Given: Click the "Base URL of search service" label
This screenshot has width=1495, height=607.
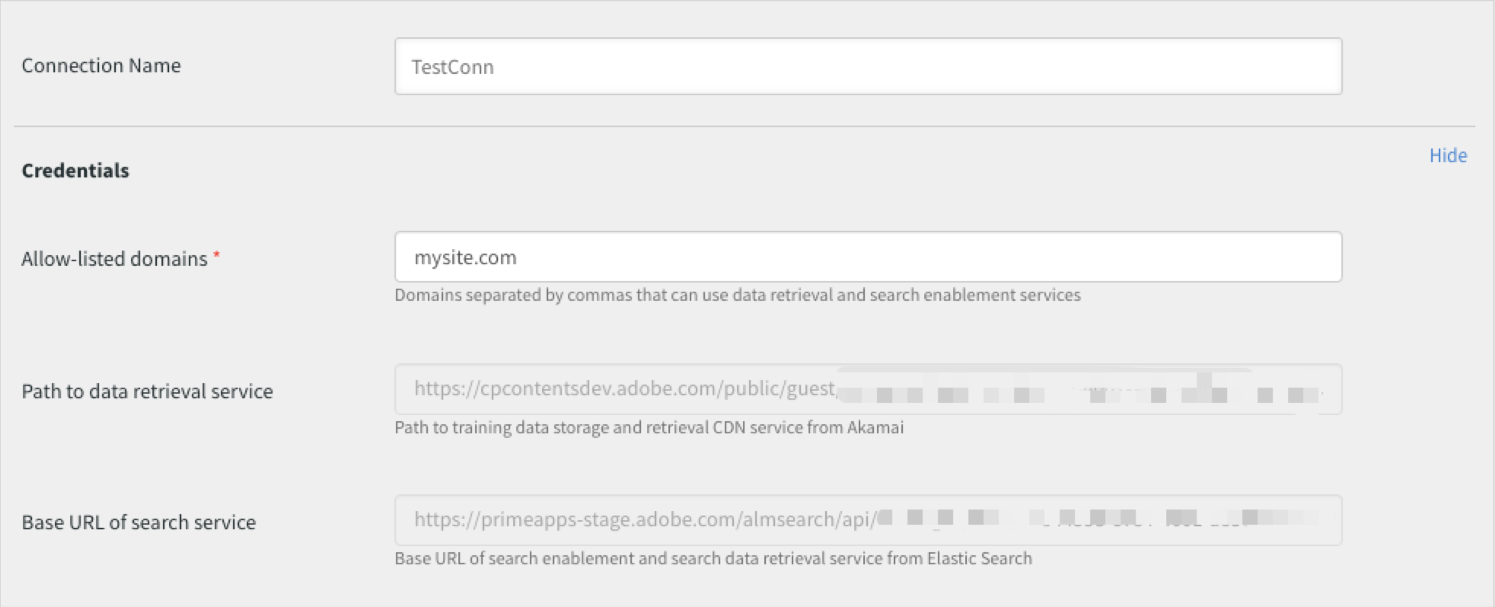Looking at the screenshot, I should click(139, 522).
